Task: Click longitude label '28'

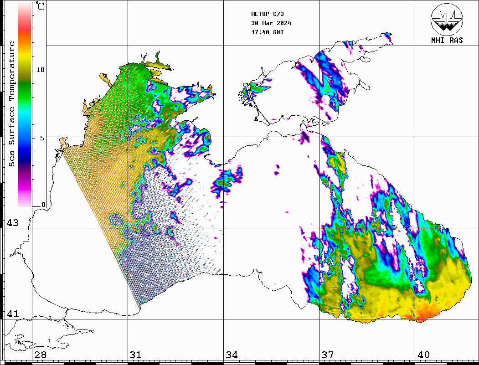Action: pyautogui.click(x=40, y=355)
